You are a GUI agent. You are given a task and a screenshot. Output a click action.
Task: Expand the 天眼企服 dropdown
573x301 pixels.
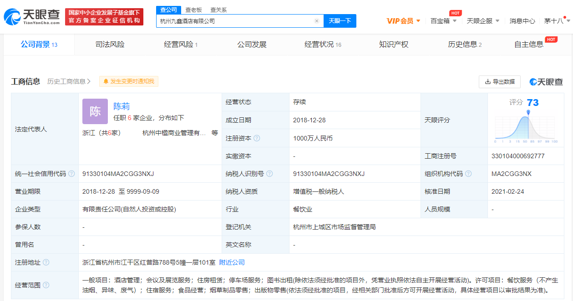tap(483, 21)
